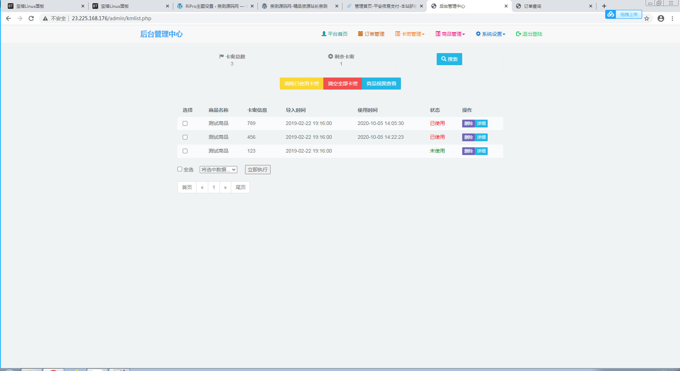Viewport: 680px width, 371px height.
Task: Close the RiPro主题设置 tab
Action: 252,6
